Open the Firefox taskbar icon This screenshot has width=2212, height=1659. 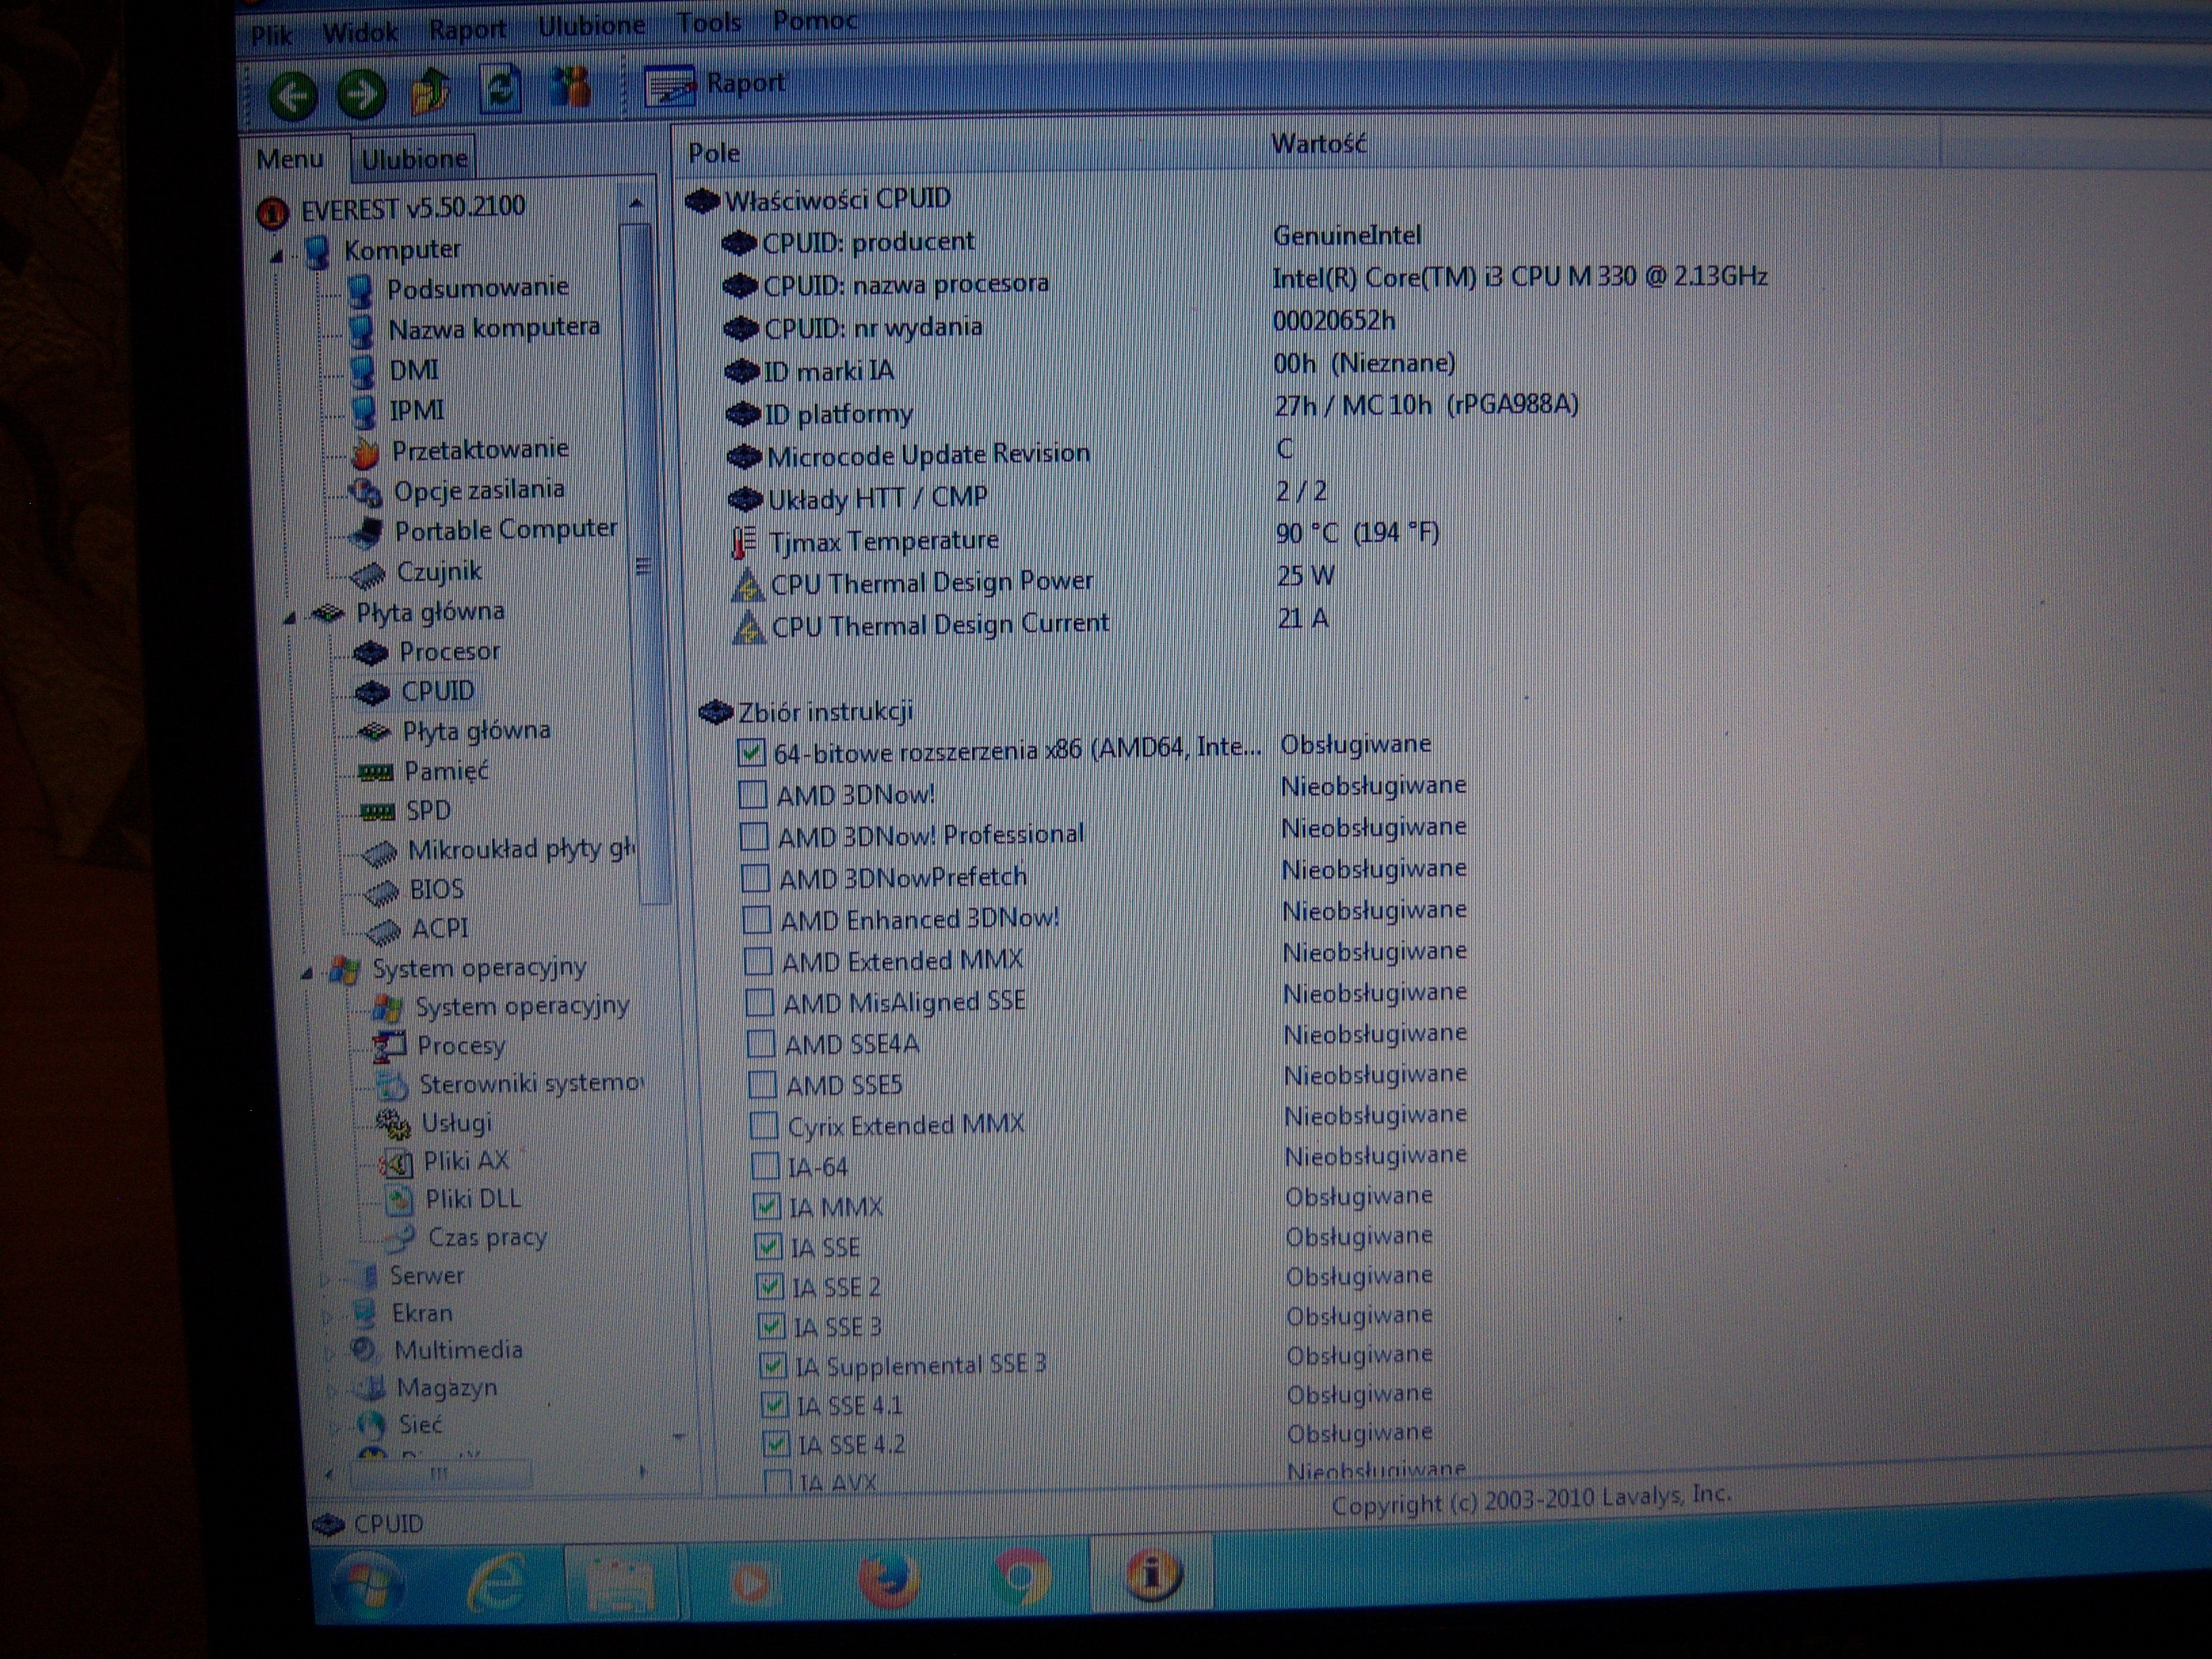pyautogui.click(x=888, y=1580)
